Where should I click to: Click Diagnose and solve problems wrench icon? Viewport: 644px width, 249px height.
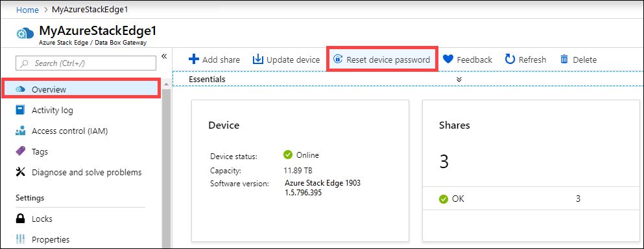tap(21, 172)
